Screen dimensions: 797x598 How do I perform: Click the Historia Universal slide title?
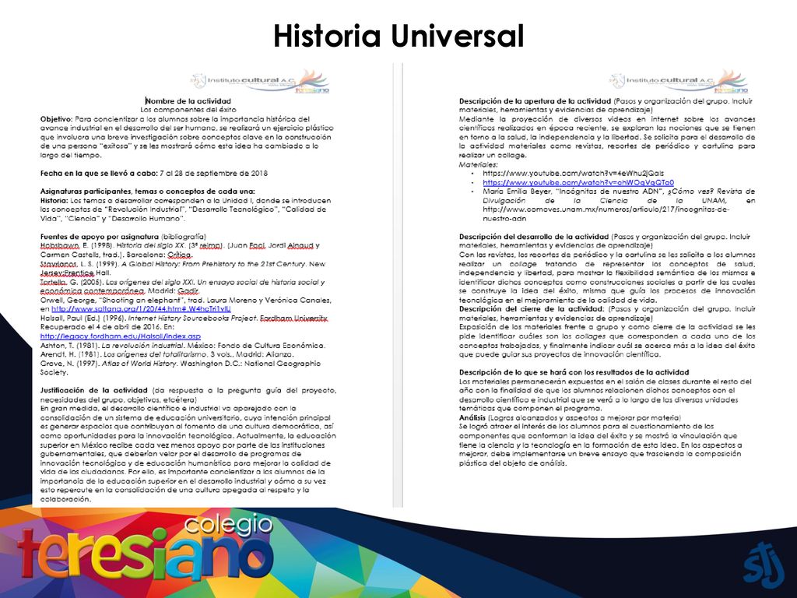pos(398,36)
